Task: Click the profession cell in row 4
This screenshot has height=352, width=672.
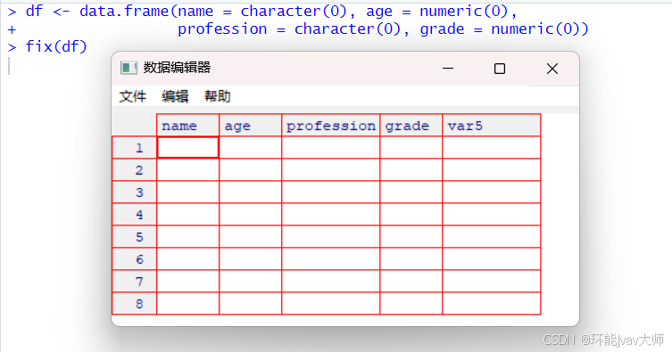Action: 330,214
